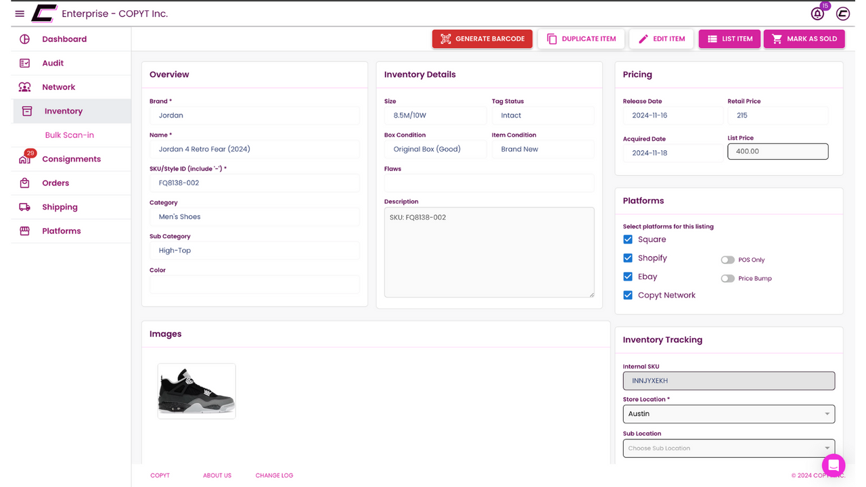This screenshot has height=487, width=866.
Task: Click Generate Barcode button
Action: [482, 39]
